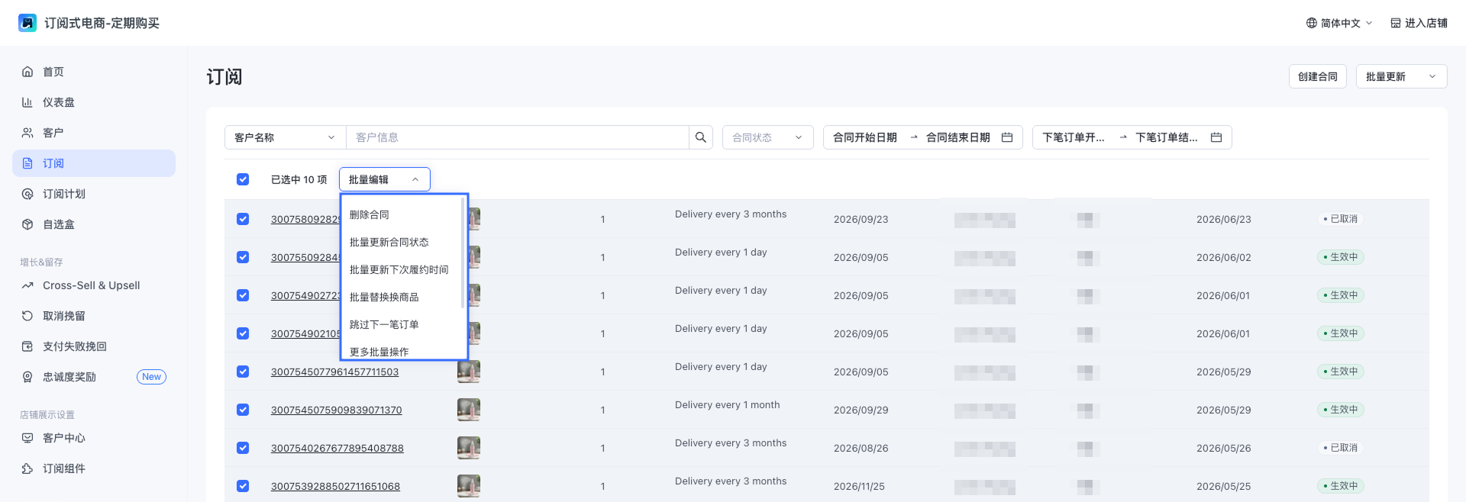This screenshot has width=1466, height=502.
Task: Open the 合同状态 status dropdown
Action: pos(767,137)
